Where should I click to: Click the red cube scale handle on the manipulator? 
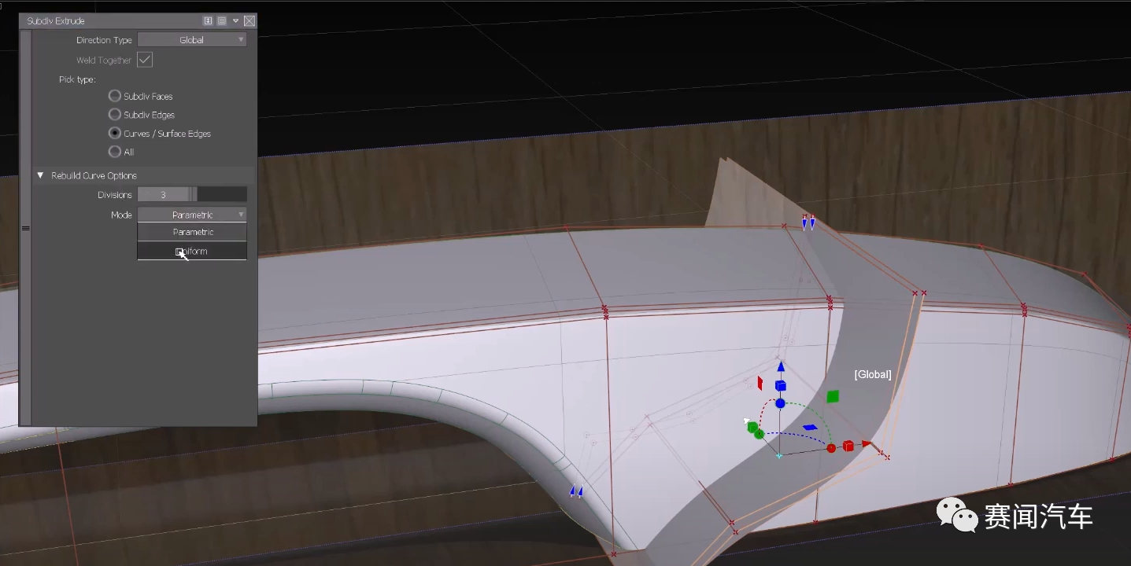click(x=848, y=444)
